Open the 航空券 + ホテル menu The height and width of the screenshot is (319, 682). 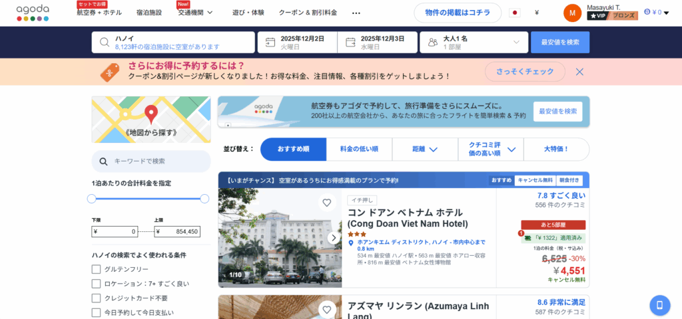(x=99, y=13)
